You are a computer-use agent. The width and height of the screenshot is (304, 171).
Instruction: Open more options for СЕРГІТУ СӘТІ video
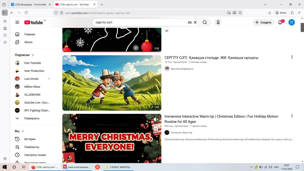pos(292,57)
